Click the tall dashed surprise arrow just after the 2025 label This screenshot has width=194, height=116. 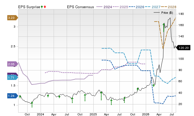[x=101, y=96]
